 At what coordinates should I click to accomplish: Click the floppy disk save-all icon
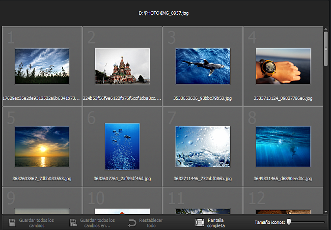pos(12,223)
